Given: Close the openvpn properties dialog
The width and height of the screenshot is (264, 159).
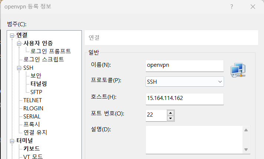Looking at the screenshot, I should point(253,7).
